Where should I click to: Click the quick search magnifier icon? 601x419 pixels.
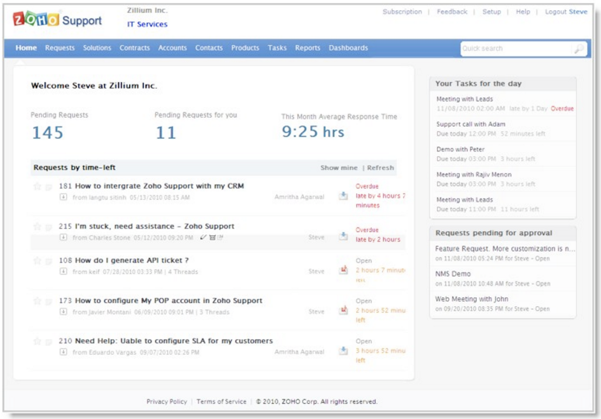point(579,49)
